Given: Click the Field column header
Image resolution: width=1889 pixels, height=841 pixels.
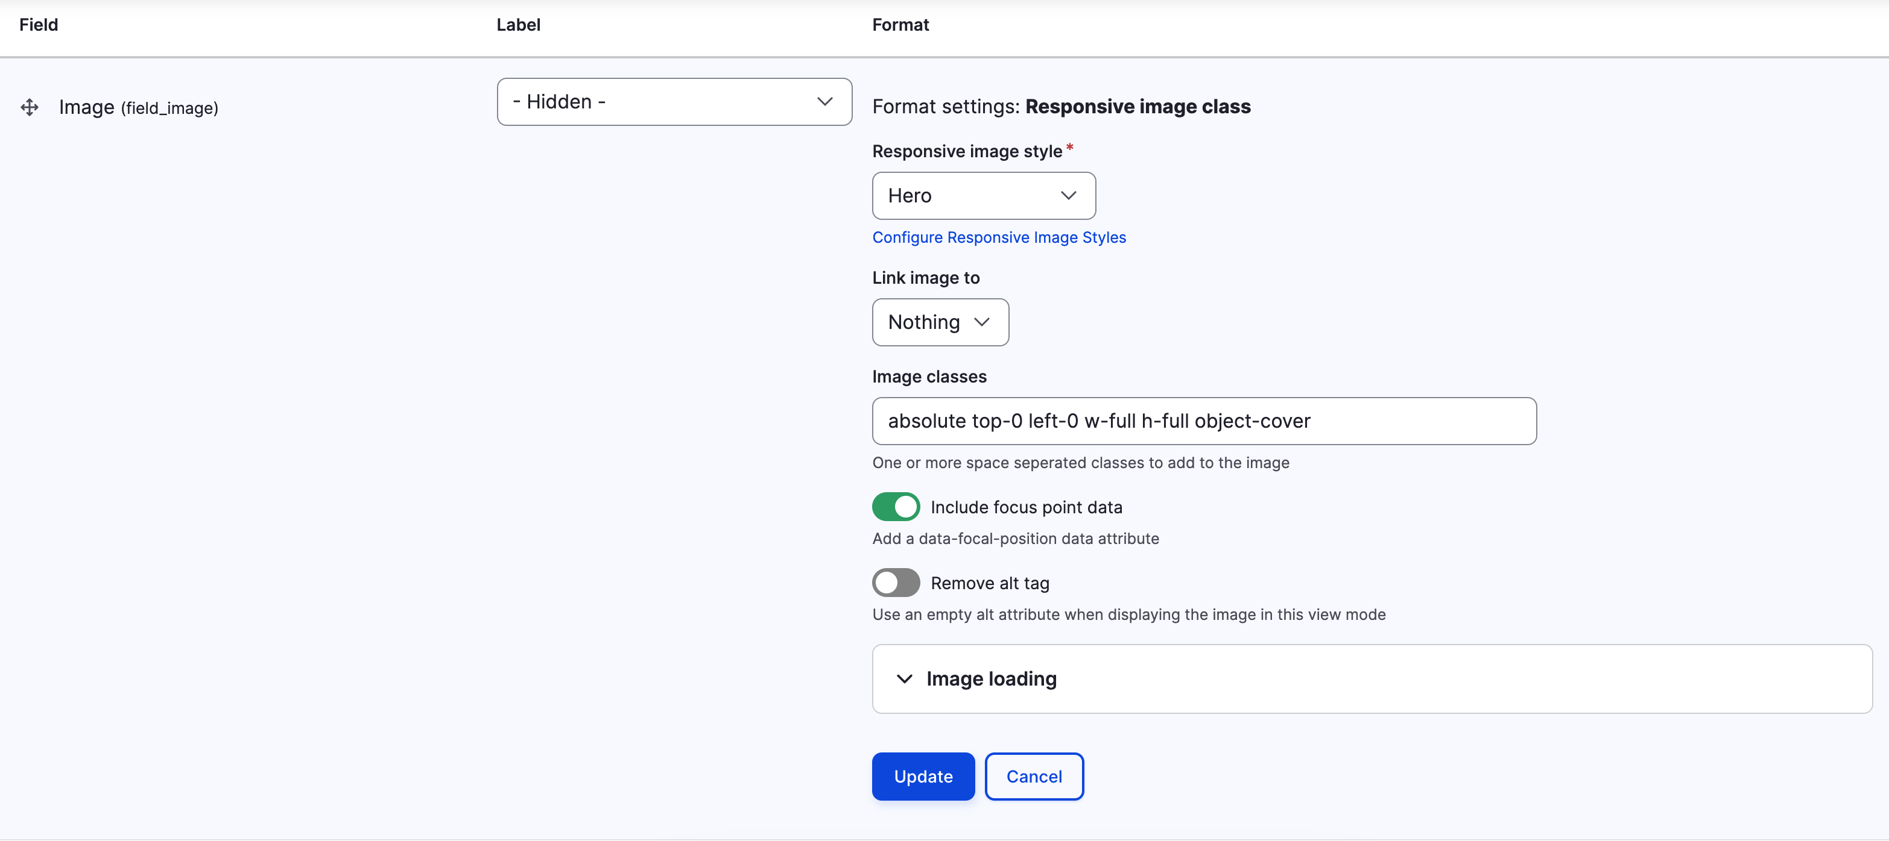Looking at the screenshot, I should [37, 24].
